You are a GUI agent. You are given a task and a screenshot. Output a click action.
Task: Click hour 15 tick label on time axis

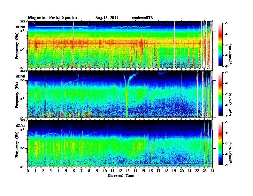(x=143, y=171)
